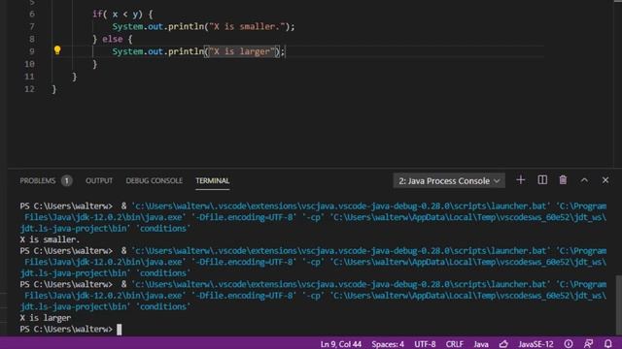622x349 pixels.
Task: Click line number 9 in the gutter
Action: 32,51
